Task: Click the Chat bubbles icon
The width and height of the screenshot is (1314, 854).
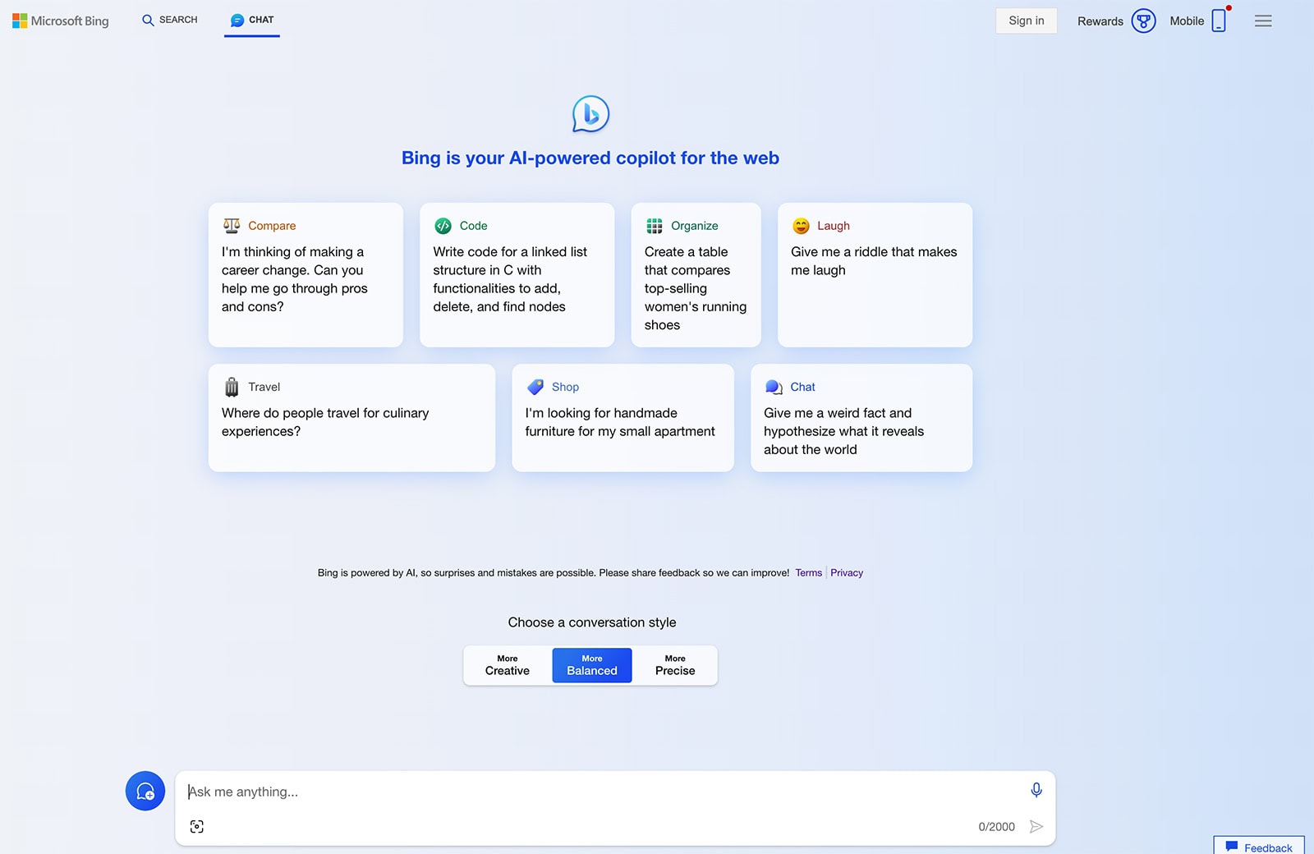Action: point(774,387)
